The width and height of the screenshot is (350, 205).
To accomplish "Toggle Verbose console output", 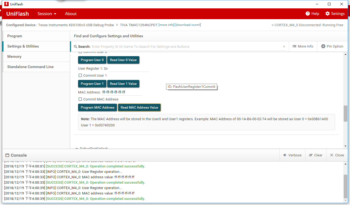I will coord(292,155).
